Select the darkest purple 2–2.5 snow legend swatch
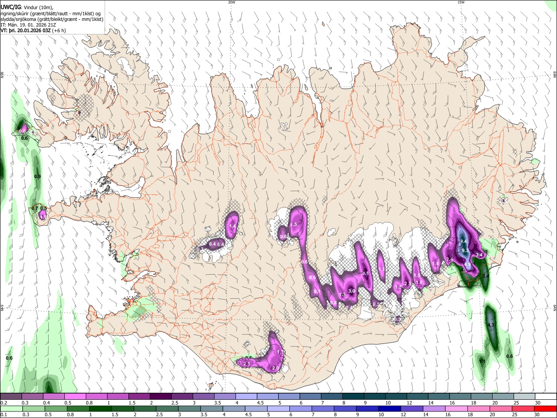Viewport: 557px width, 418px height. coord(161,397)
